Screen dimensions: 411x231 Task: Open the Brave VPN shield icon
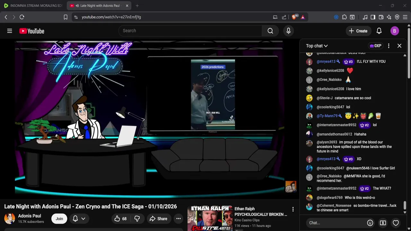click(397, 17)
